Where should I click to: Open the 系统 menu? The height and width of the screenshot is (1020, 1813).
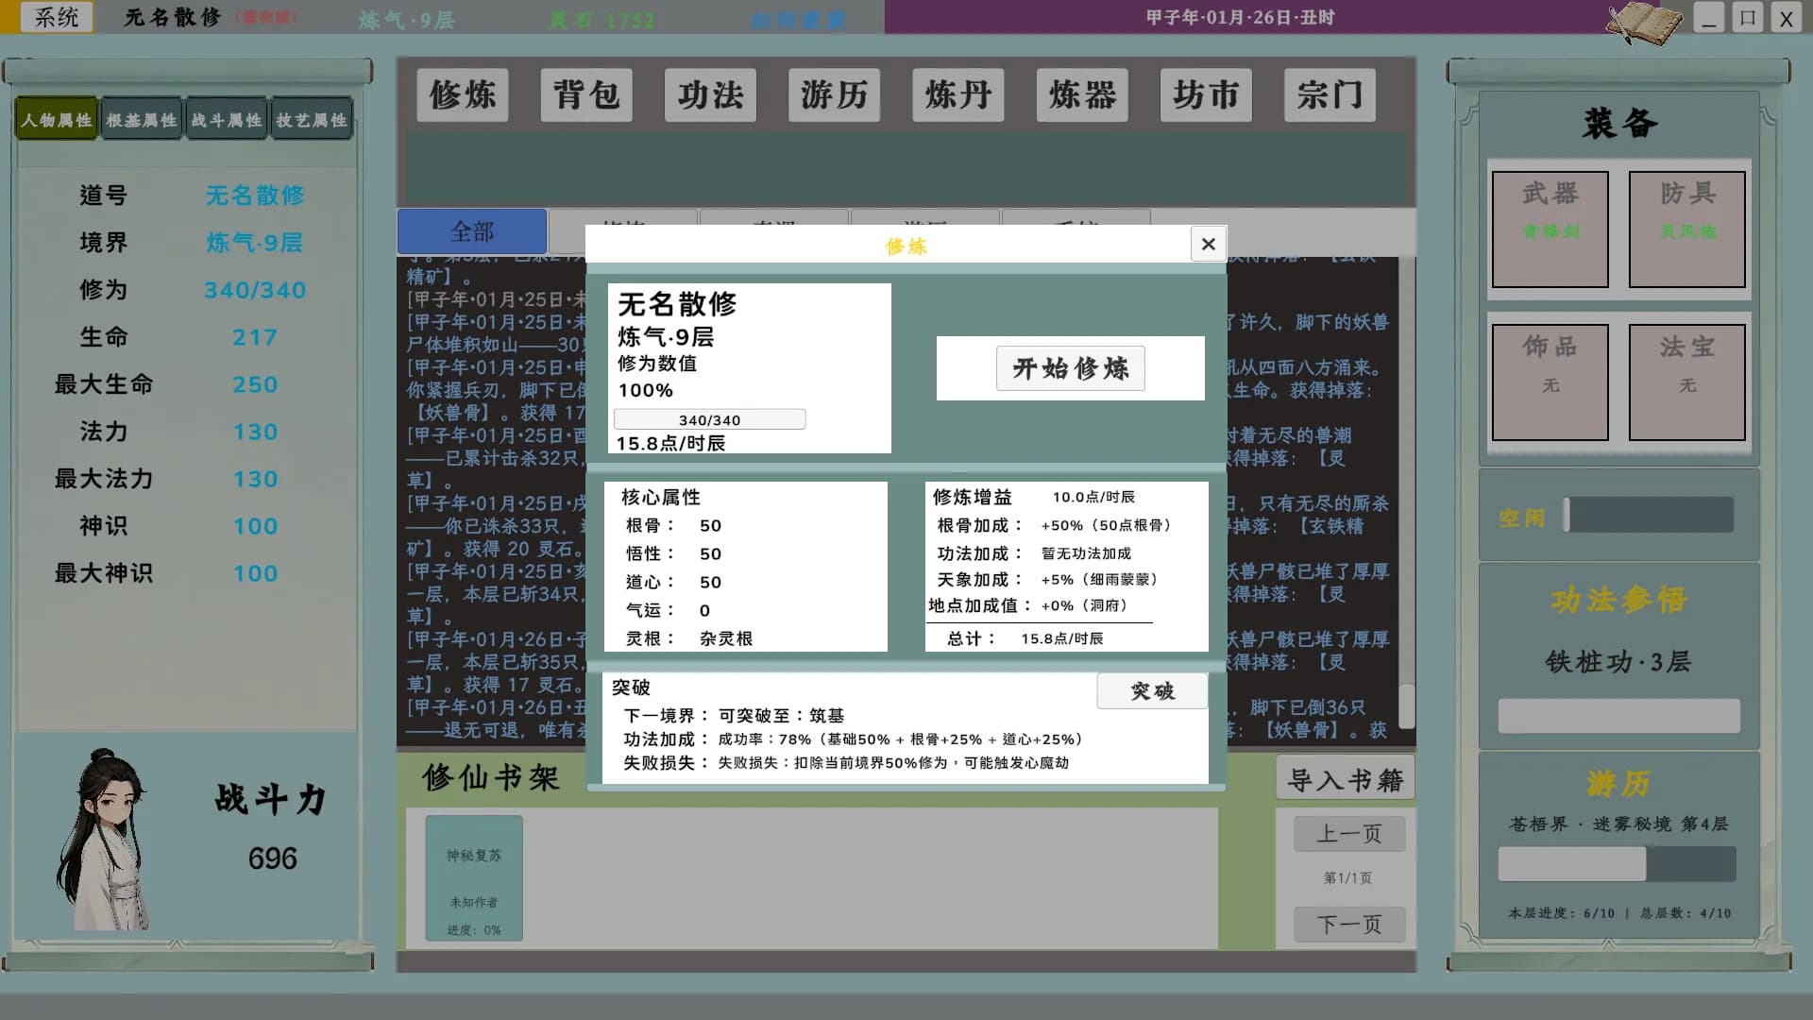tap(56, 17)
